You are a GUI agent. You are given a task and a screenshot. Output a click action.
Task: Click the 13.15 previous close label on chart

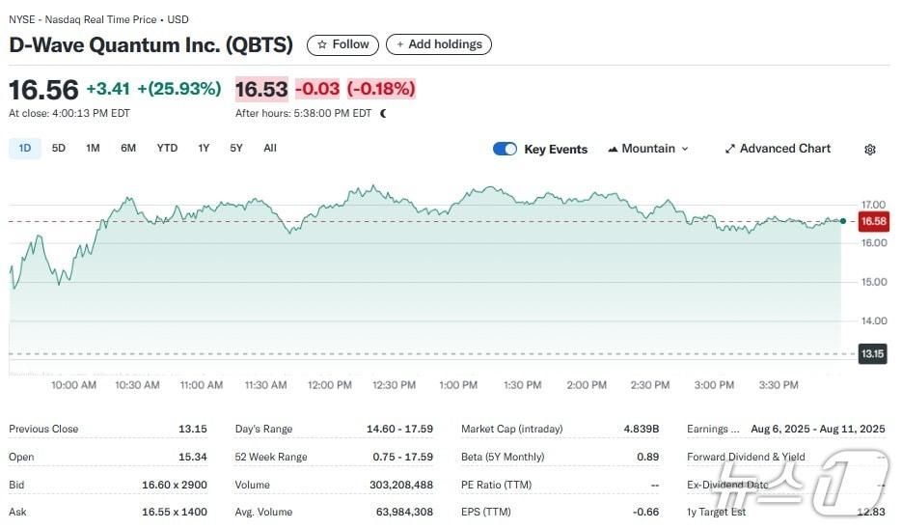pos(872,354)
